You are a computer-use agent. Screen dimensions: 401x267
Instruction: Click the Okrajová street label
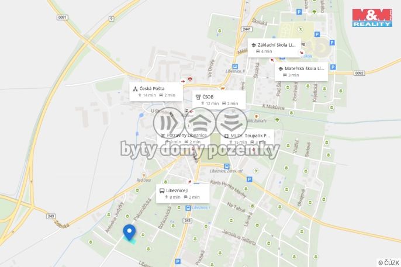click(301, 197)
